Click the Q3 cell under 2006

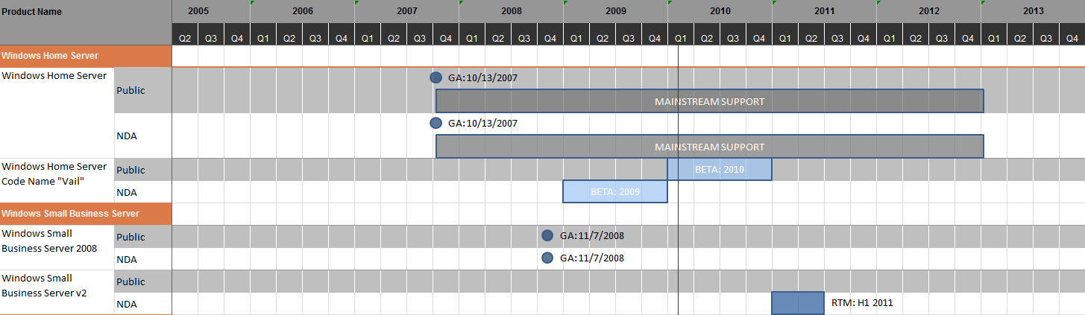coord(315,34)
